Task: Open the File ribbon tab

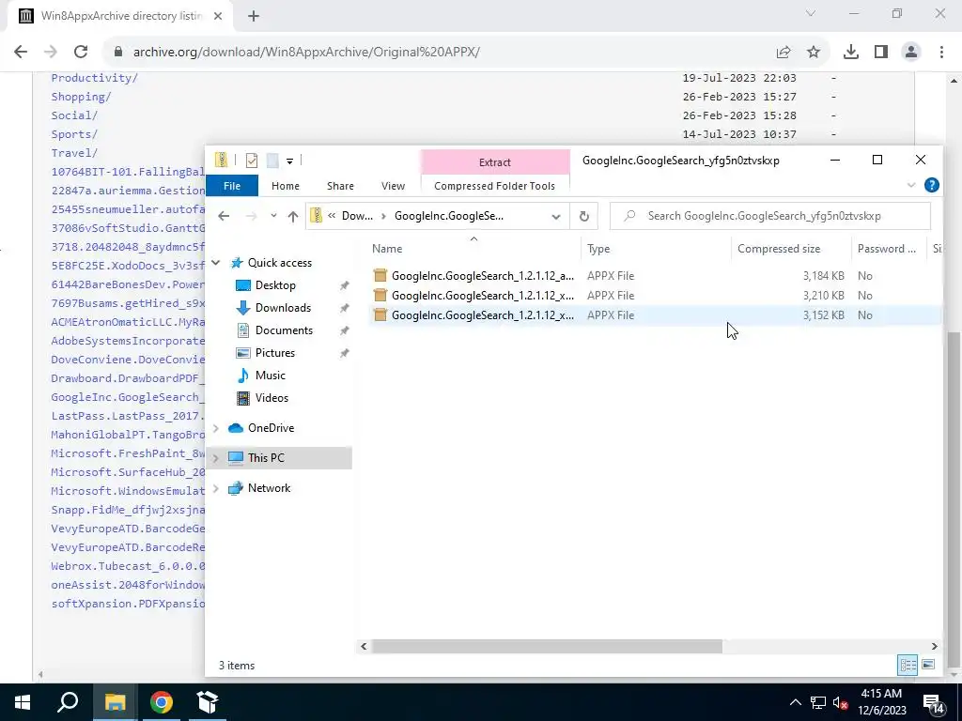Action: point(232,186)
